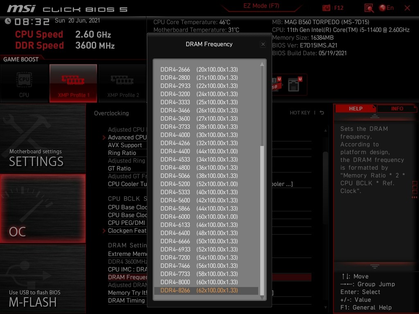Click the down arrow of the frequency list scrollbar
419x314 pixels.
(262, 298)
